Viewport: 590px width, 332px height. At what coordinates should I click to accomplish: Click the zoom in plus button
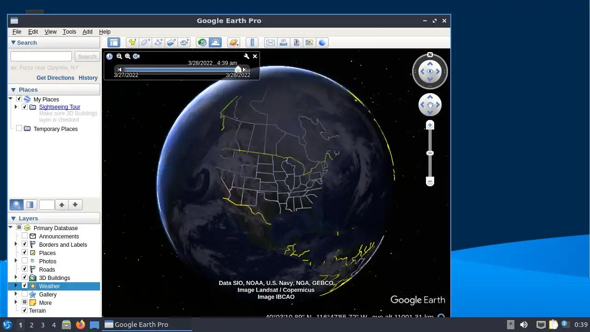(430, 125)
